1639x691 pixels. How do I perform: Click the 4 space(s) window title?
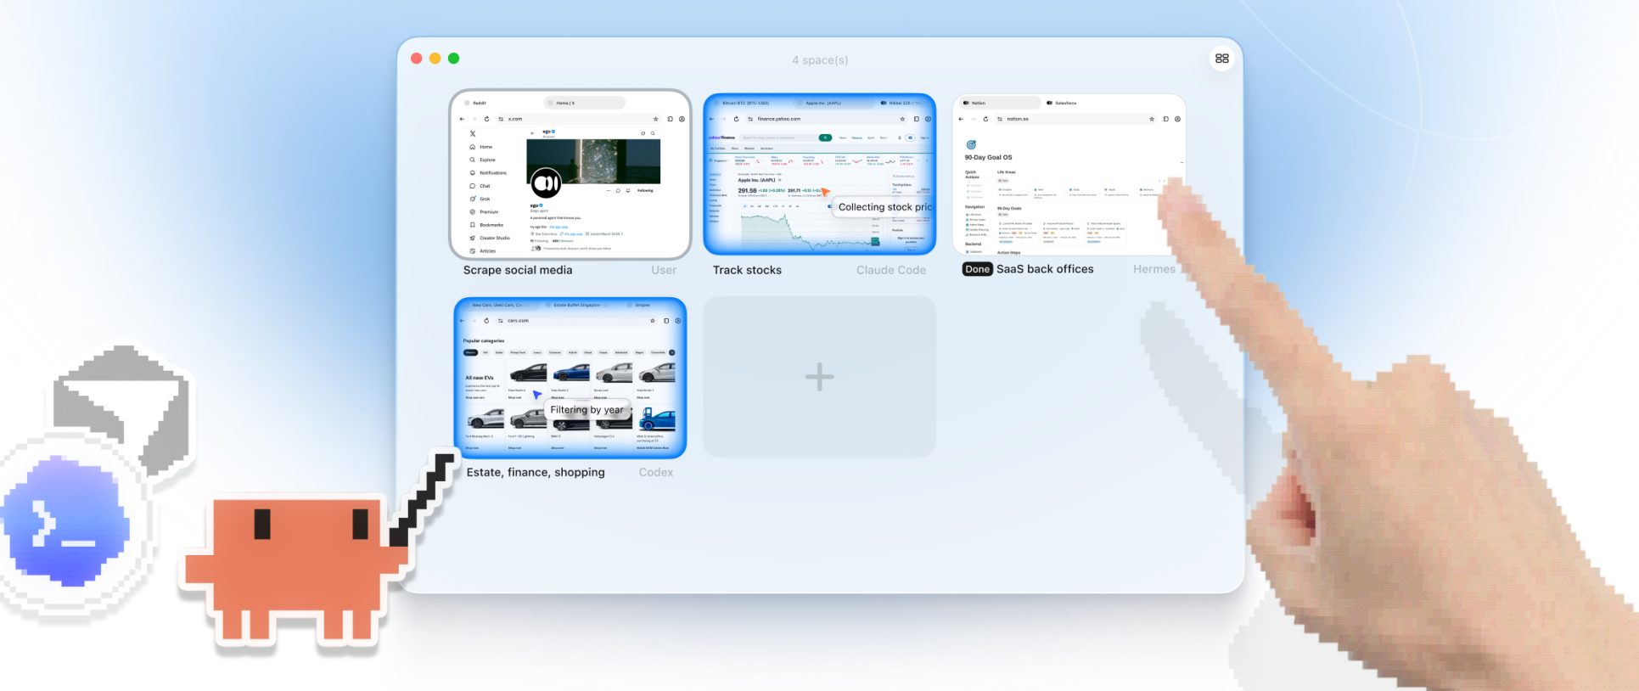820,60
